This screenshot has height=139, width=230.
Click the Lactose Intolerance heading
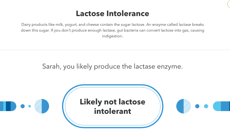(112, 13)
